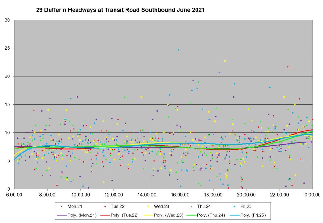Select the 12:00:00 x-axis time label
Screen dimensions: 323x223
[x=114, y=195]
